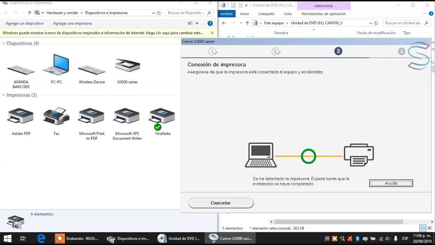435x245 pixels.
Task: Open Bluetooth tray icon
Action: [358, 239]
